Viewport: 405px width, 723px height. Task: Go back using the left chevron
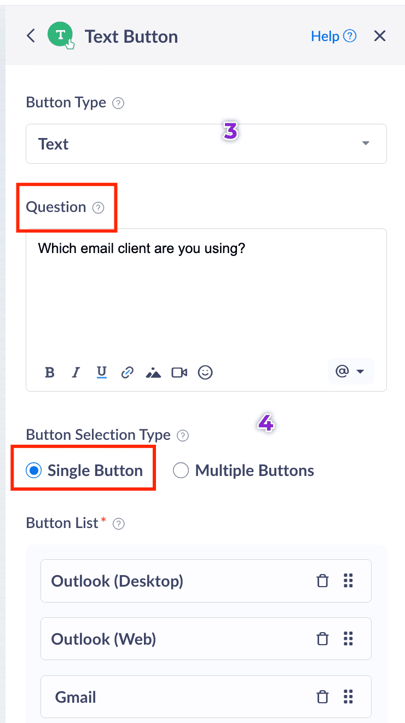31,36
